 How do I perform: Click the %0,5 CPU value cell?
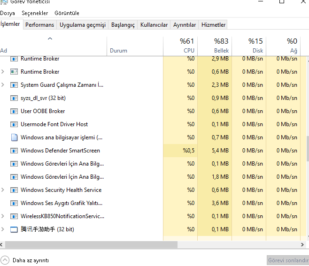(x=180, y=151)
